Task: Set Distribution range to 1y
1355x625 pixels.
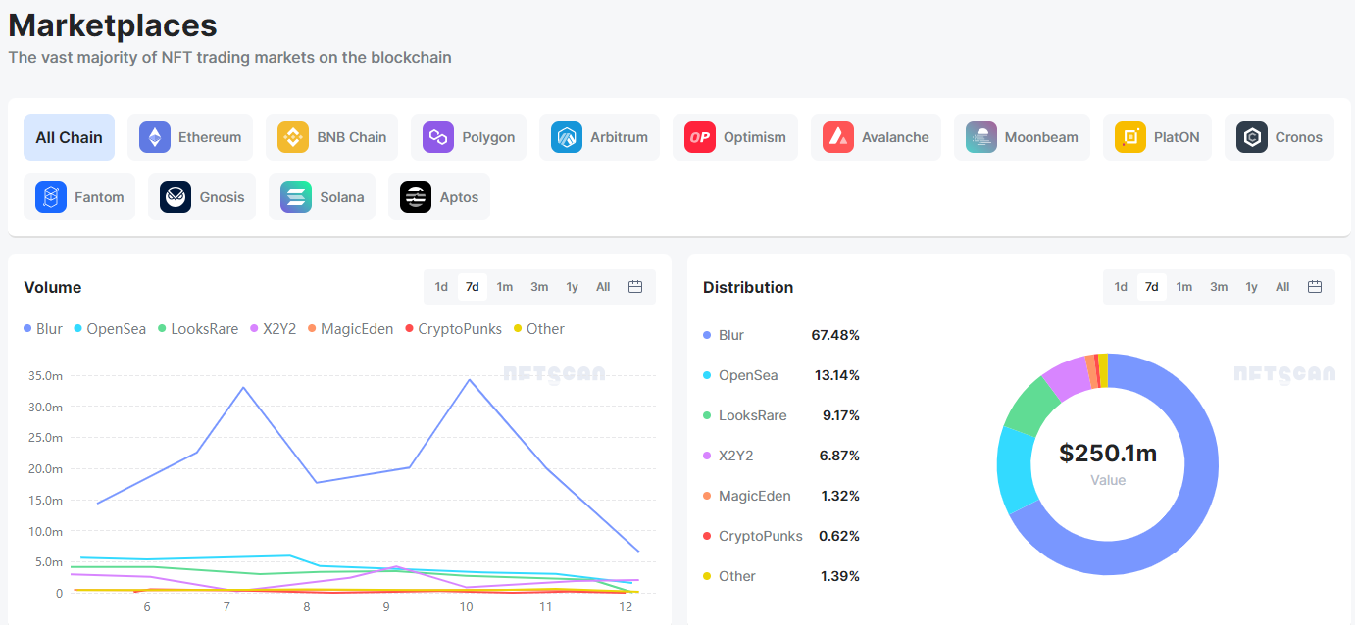Action: [x=1251, y=287]
